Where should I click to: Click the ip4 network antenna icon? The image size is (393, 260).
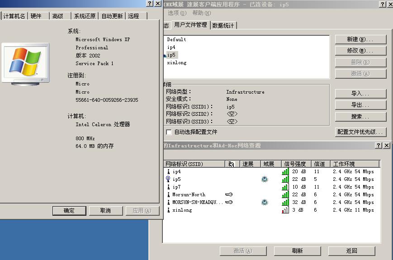pyautogui.click(x=168, y=171)
